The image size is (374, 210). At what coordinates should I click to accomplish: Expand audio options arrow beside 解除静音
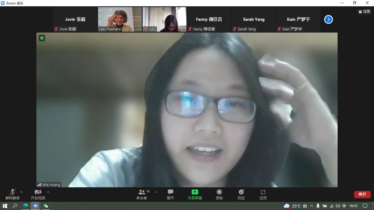point(21,192)
